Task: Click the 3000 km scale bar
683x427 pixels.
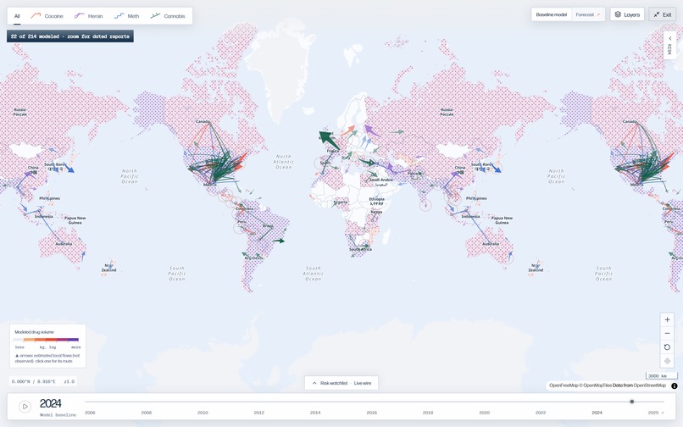Action: (661, 375)
